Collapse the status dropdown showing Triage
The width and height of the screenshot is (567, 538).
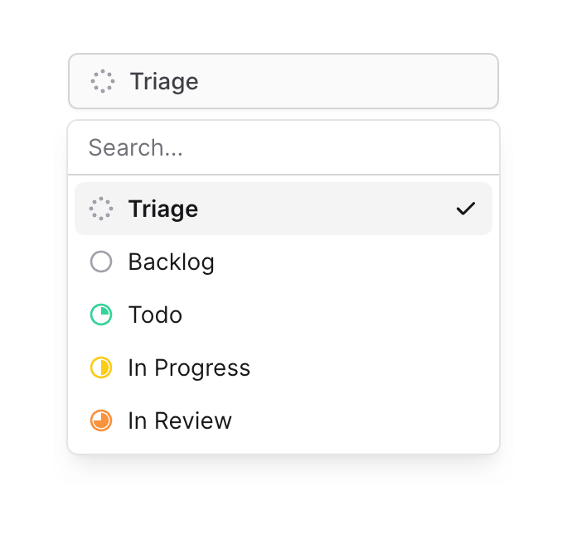tap(283, 81)
